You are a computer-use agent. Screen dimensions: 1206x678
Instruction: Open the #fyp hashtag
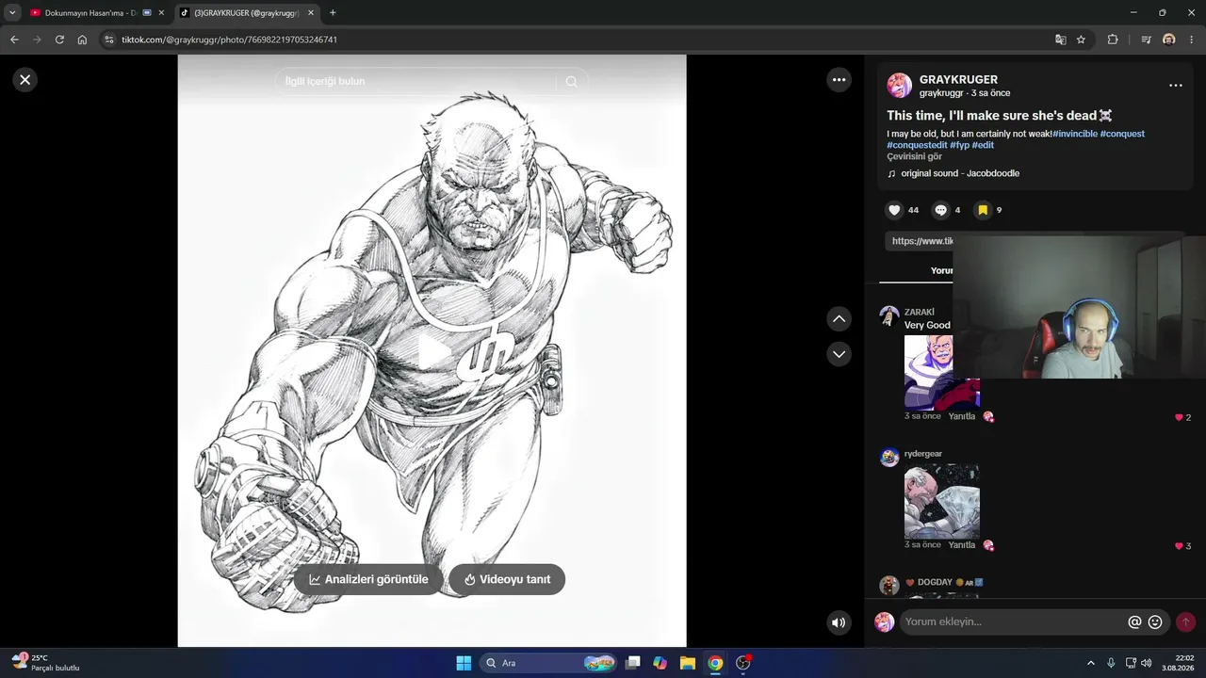[959, 145]
